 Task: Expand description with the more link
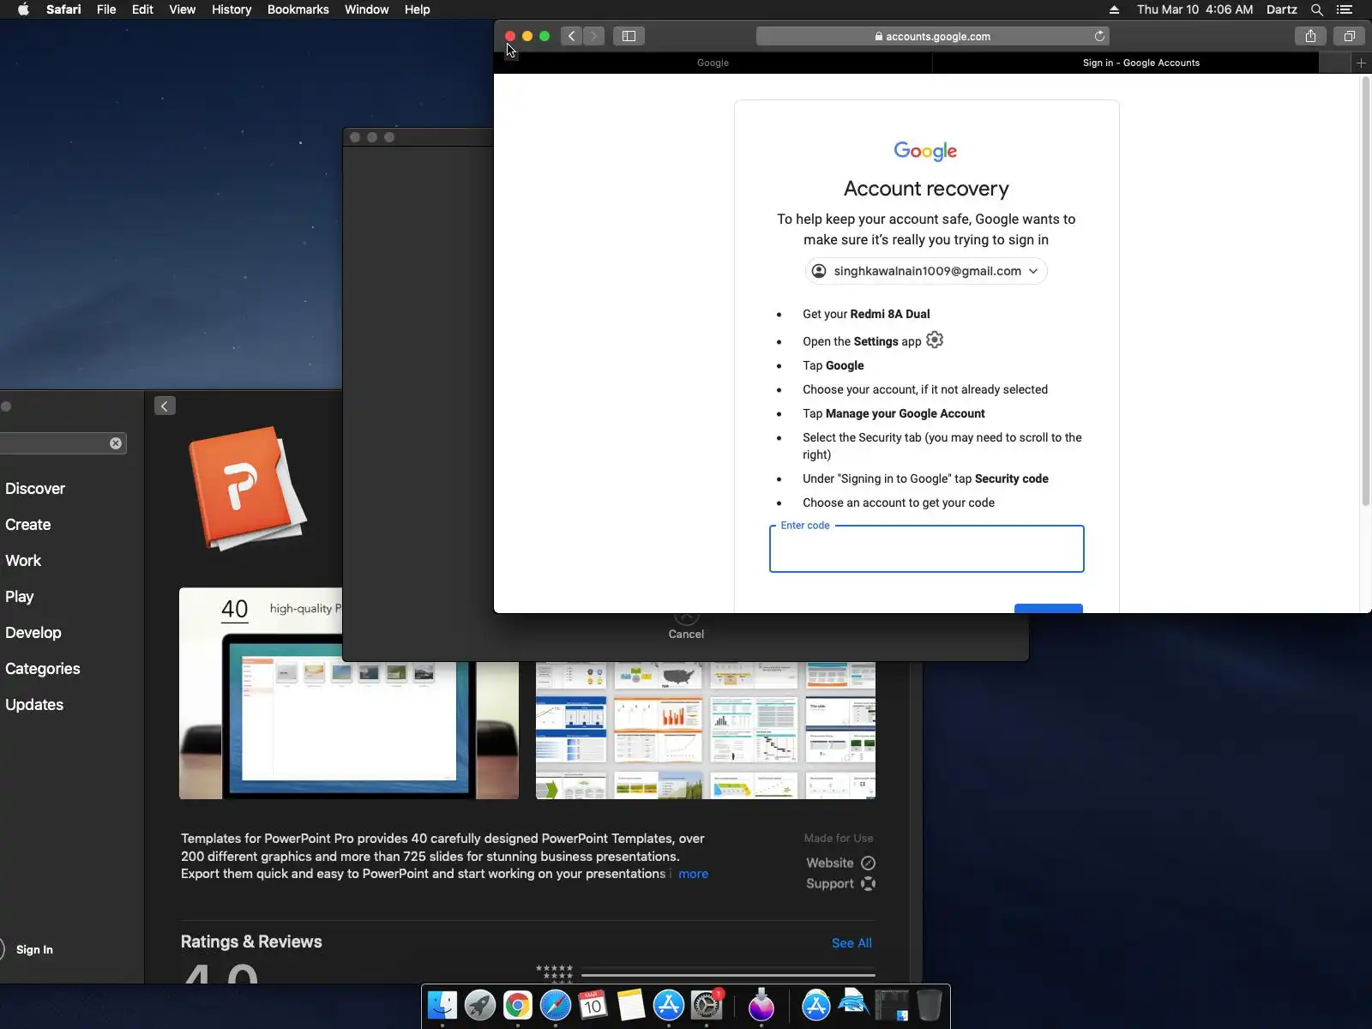[693, 874]
